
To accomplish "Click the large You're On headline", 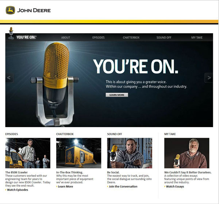I will 136,67.
